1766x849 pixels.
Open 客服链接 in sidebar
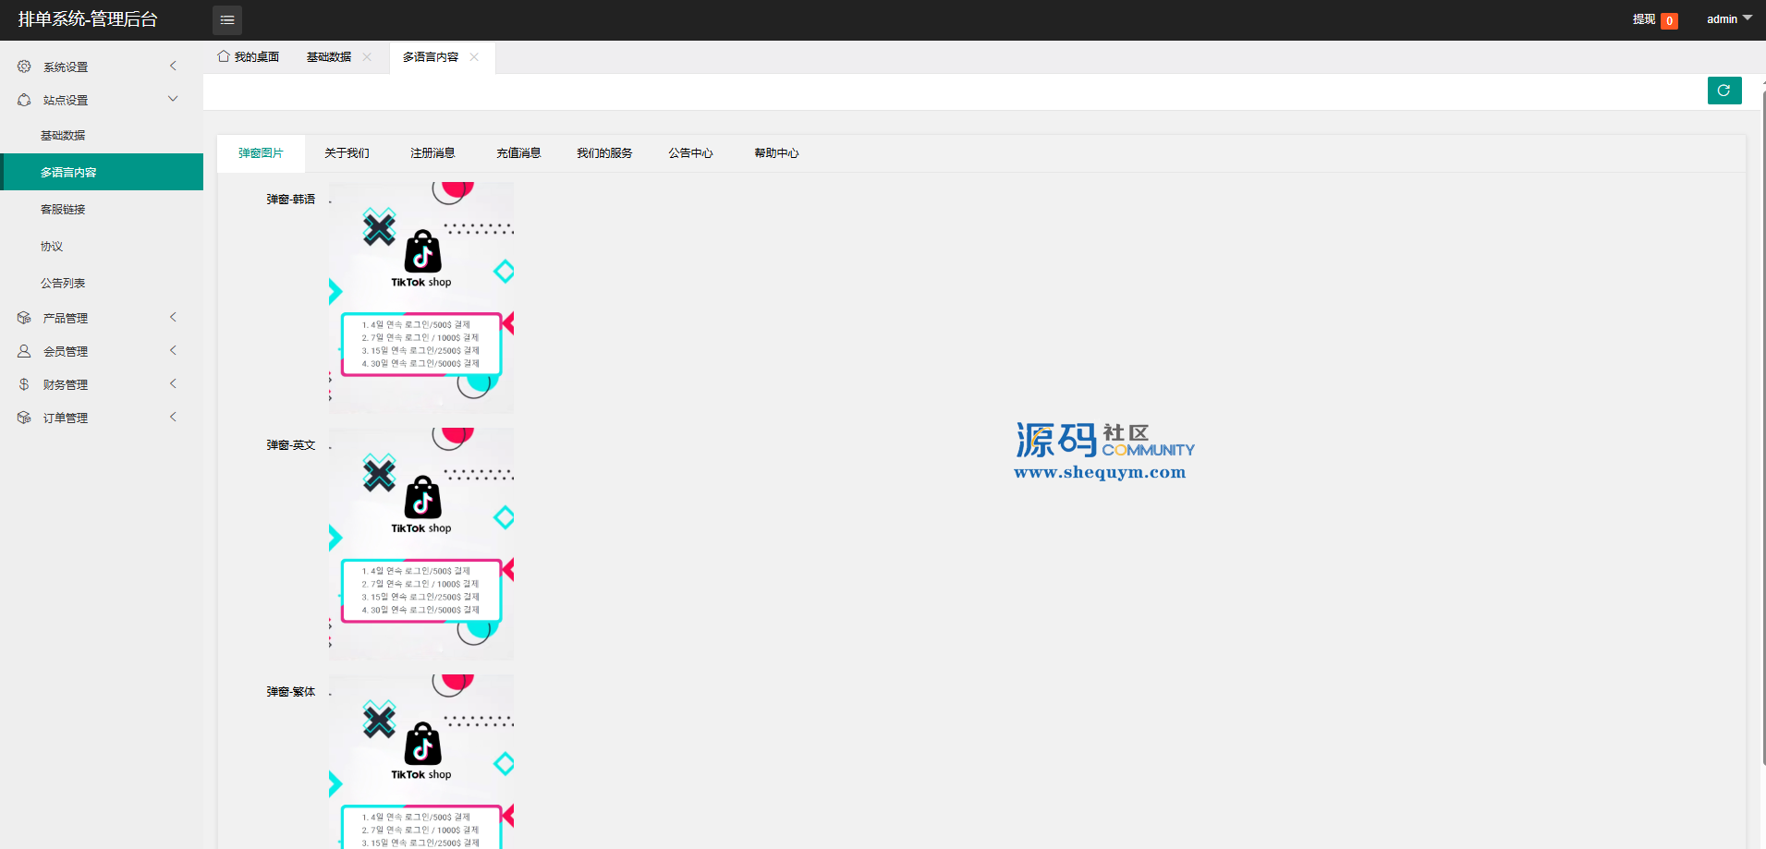point(63,210)
